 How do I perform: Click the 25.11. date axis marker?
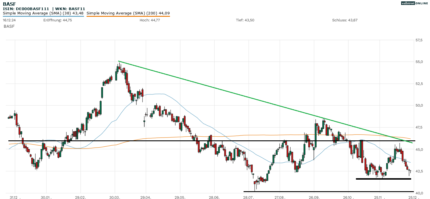tap(379, 197)
